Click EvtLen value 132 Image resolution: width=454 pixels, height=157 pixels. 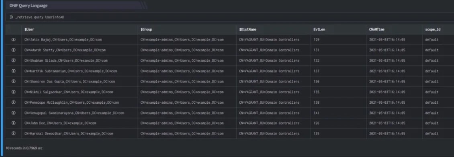(x=316, y=60)
